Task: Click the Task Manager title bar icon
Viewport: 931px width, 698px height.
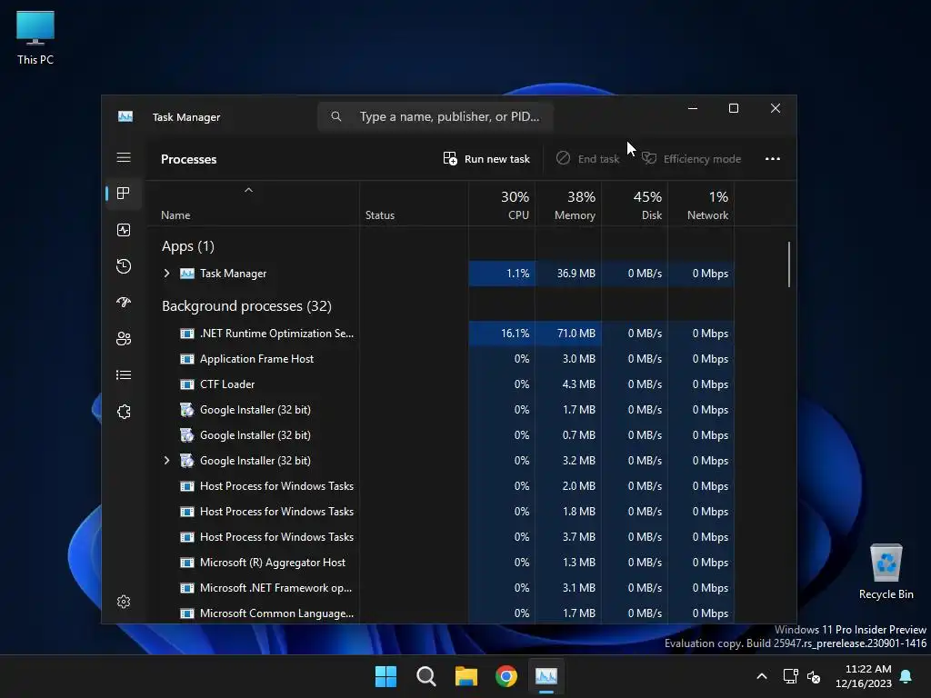Action: 125,116
